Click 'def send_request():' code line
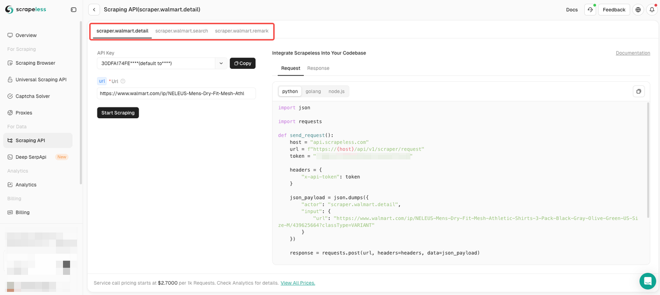Viewport: 660px width, 295px height. click(x=306, y=136)
